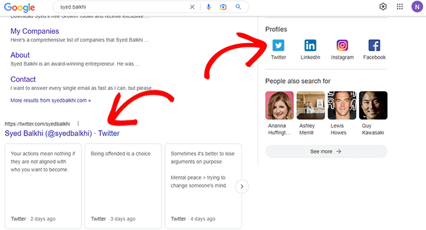The image size is (426, 230).
Task: Click 'Twitter · 4 days ago' text
Action: 193,219
